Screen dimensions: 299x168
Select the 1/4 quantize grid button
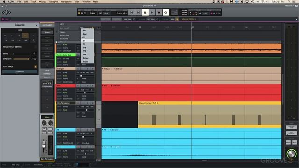25,35
